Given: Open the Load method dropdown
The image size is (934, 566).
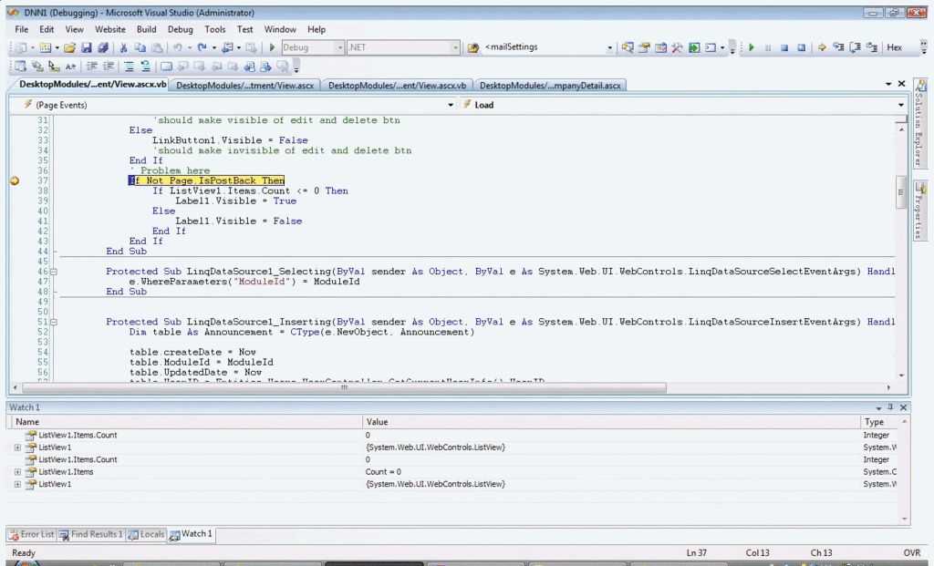Looking at the screenshot, I should (901, 105).
